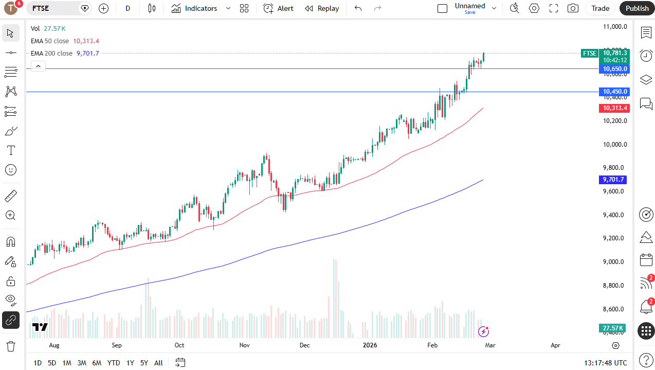The width and height of the screenshot is (655, 370).
Task: Open the Indicators dialog
Action: (194, 8)
